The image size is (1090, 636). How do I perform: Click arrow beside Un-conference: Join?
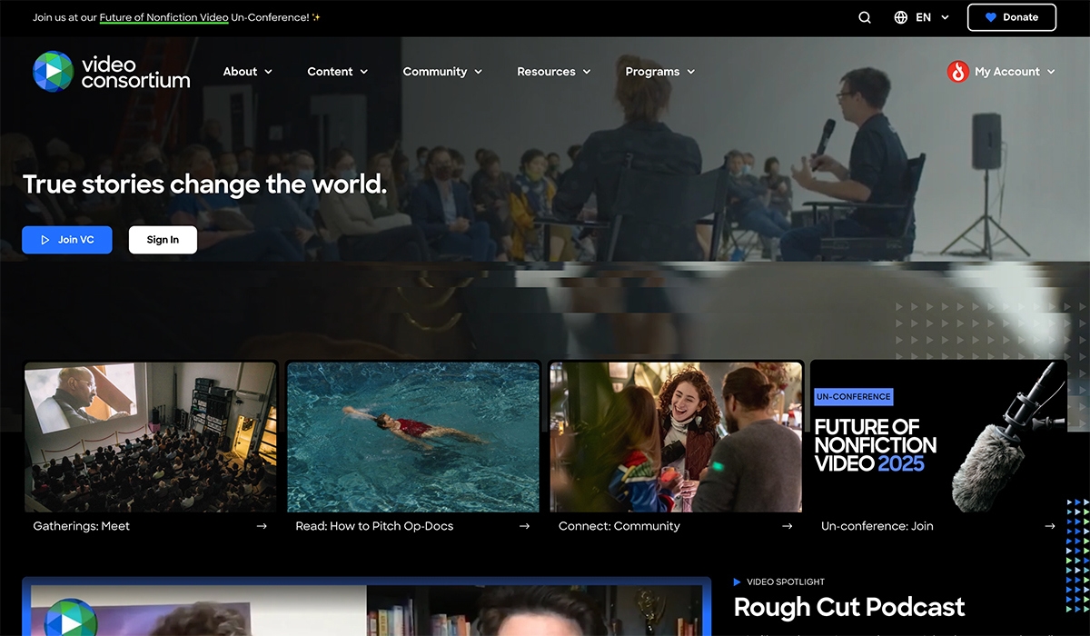pos(1049,526)
